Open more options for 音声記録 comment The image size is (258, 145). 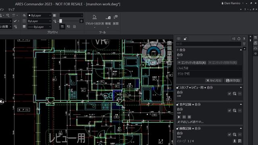(x=240, y=110)
